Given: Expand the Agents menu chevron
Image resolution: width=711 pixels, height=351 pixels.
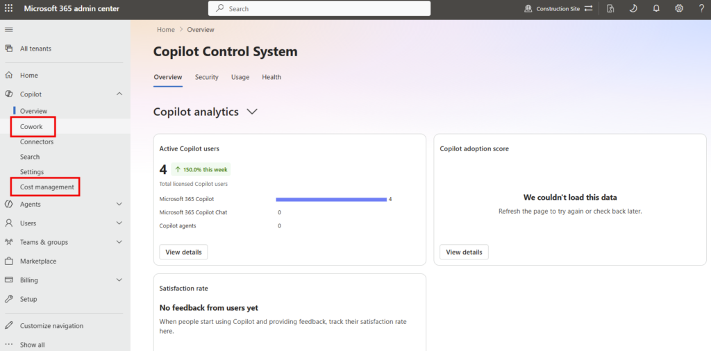Looking at the screenshot, I should (x=119, y=204).
